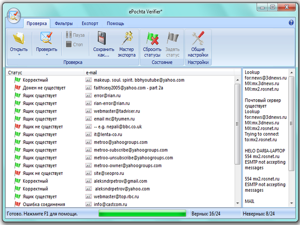The image size is (300, 225).
Task: Click the log panel scrollbar thumb
Action: 292,124
